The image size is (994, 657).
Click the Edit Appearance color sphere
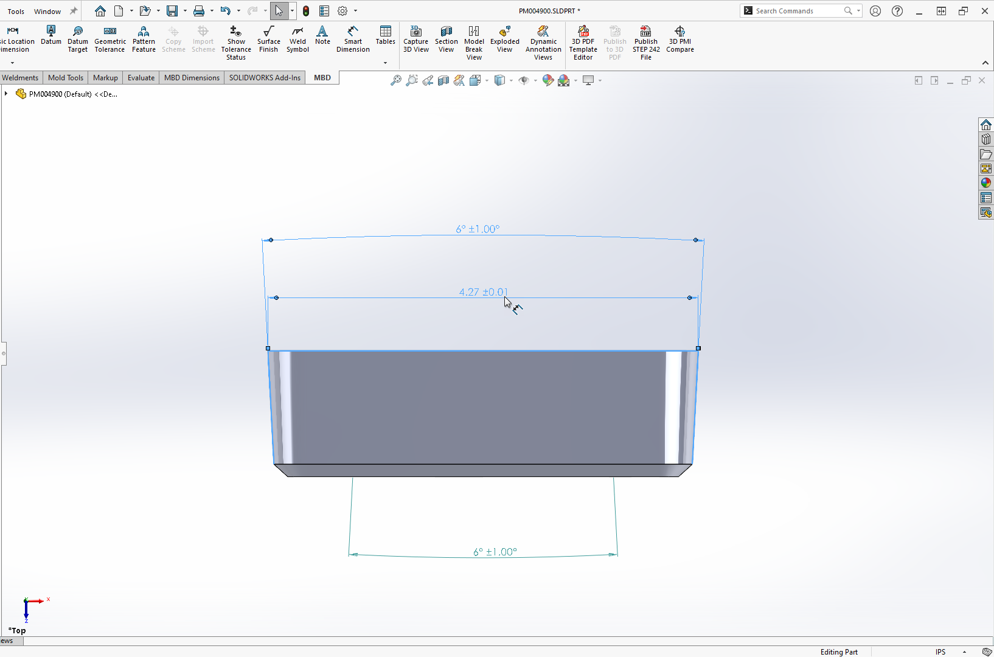point(548,80)
